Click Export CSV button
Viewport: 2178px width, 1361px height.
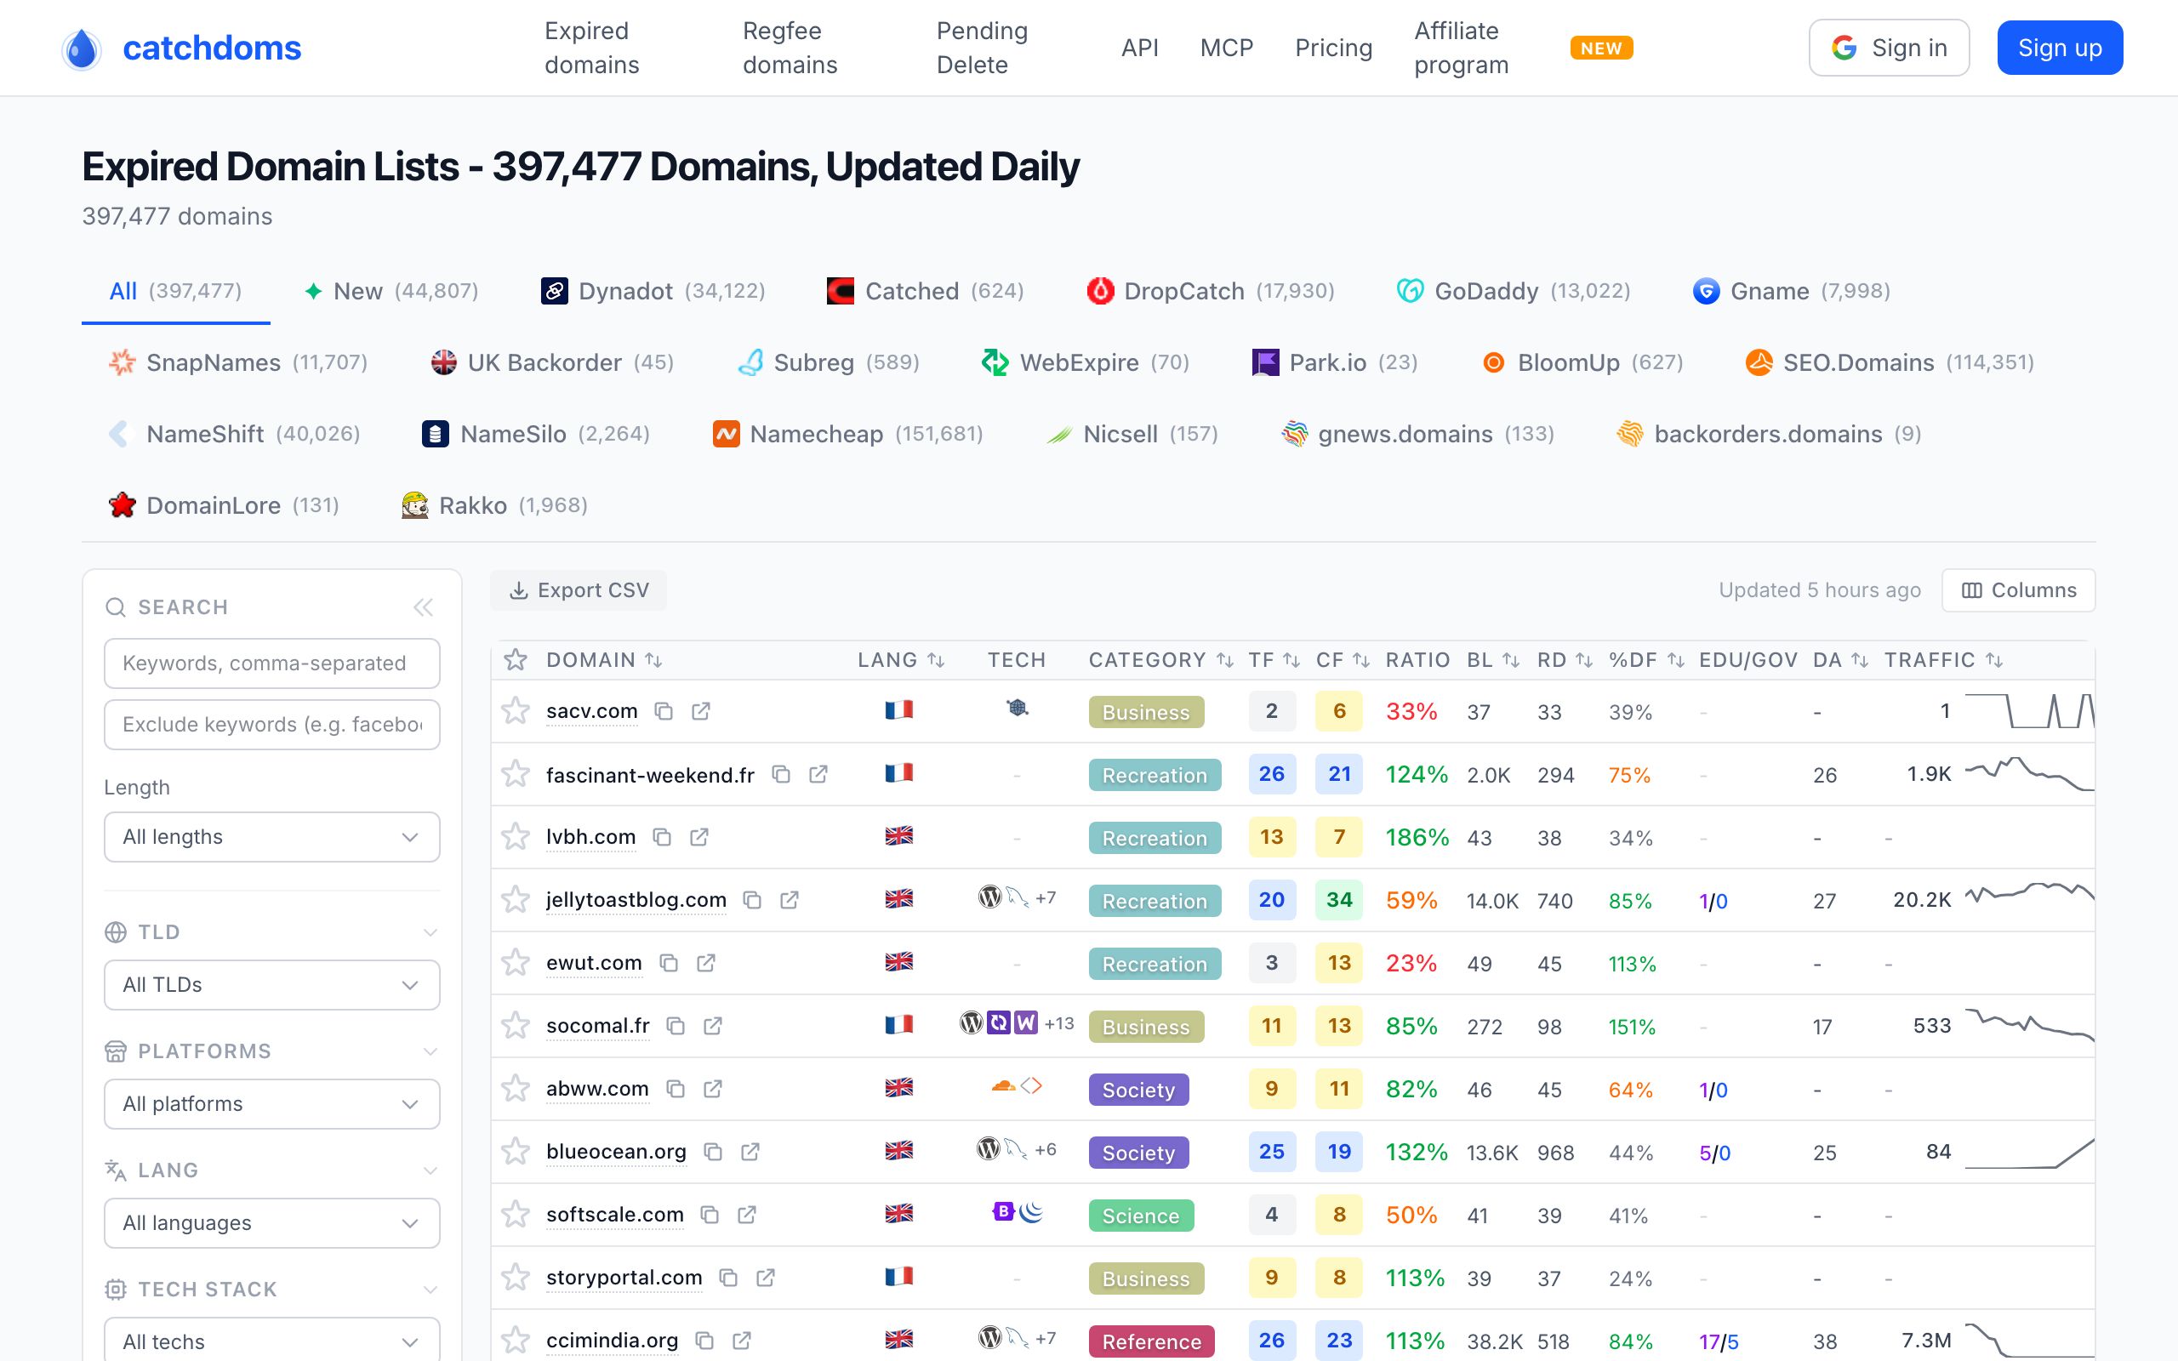point(579,590)
